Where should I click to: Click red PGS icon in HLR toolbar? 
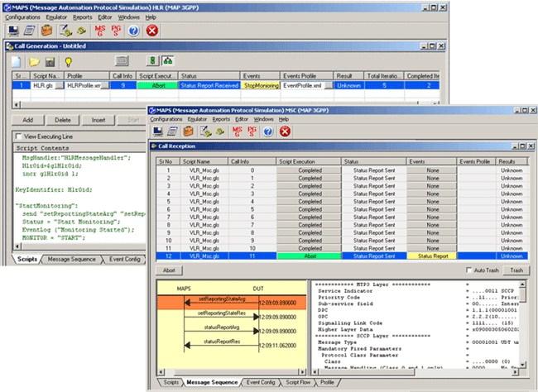point(116,31)
